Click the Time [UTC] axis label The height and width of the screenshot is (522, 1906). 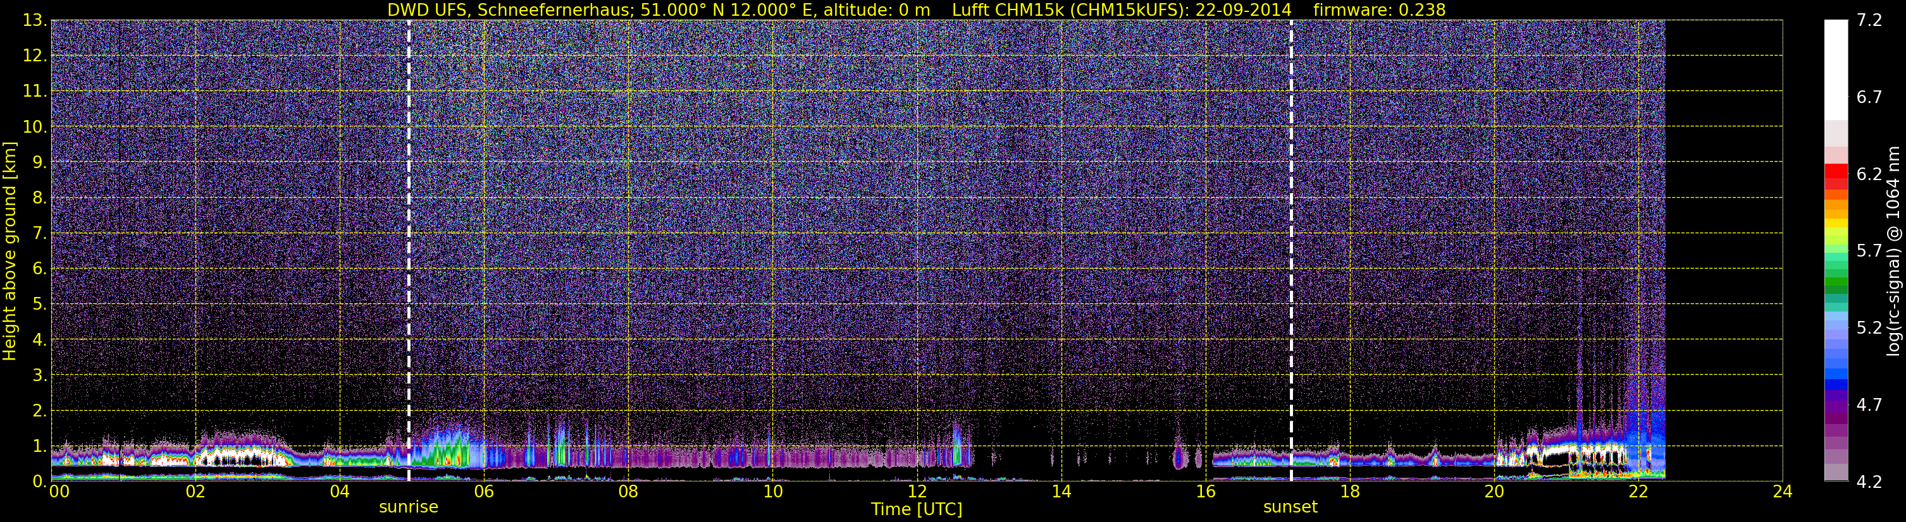tap(916, 509)
